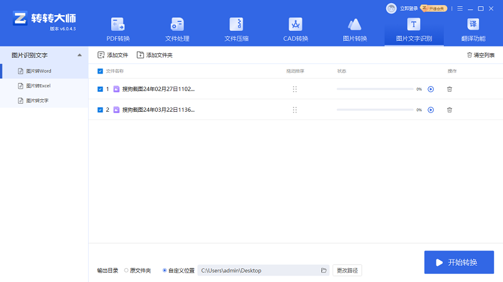Click the progress bar of file 1
503x282 pixels.
click(375, 89)
